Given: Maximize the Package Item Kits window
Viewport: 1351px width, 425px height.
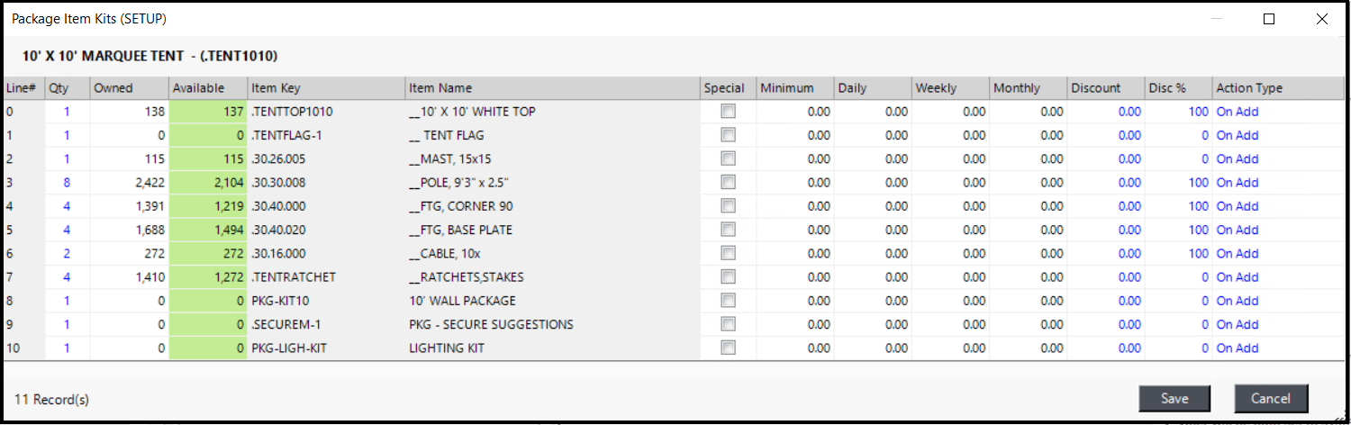Looking at the screenshot, I should 1269,19.
